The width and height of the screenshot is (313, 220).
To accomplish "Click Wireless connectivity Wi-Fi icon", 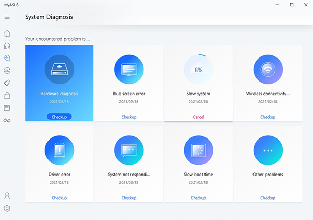I will coord(268,70).
